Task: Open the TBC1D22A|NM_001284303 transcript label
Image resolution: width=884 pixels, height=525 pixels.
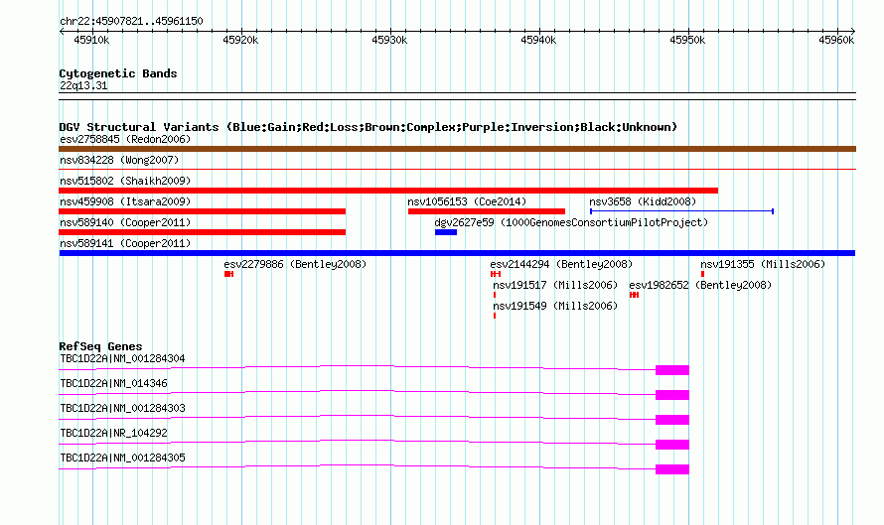Action: tap(122, 409)
